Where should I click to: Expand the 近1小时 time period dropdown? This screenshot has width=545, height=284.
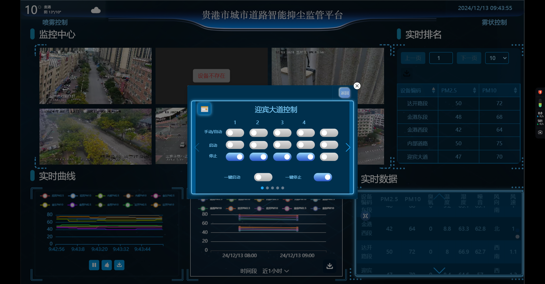pyautogui.click(x=275, y=271)
